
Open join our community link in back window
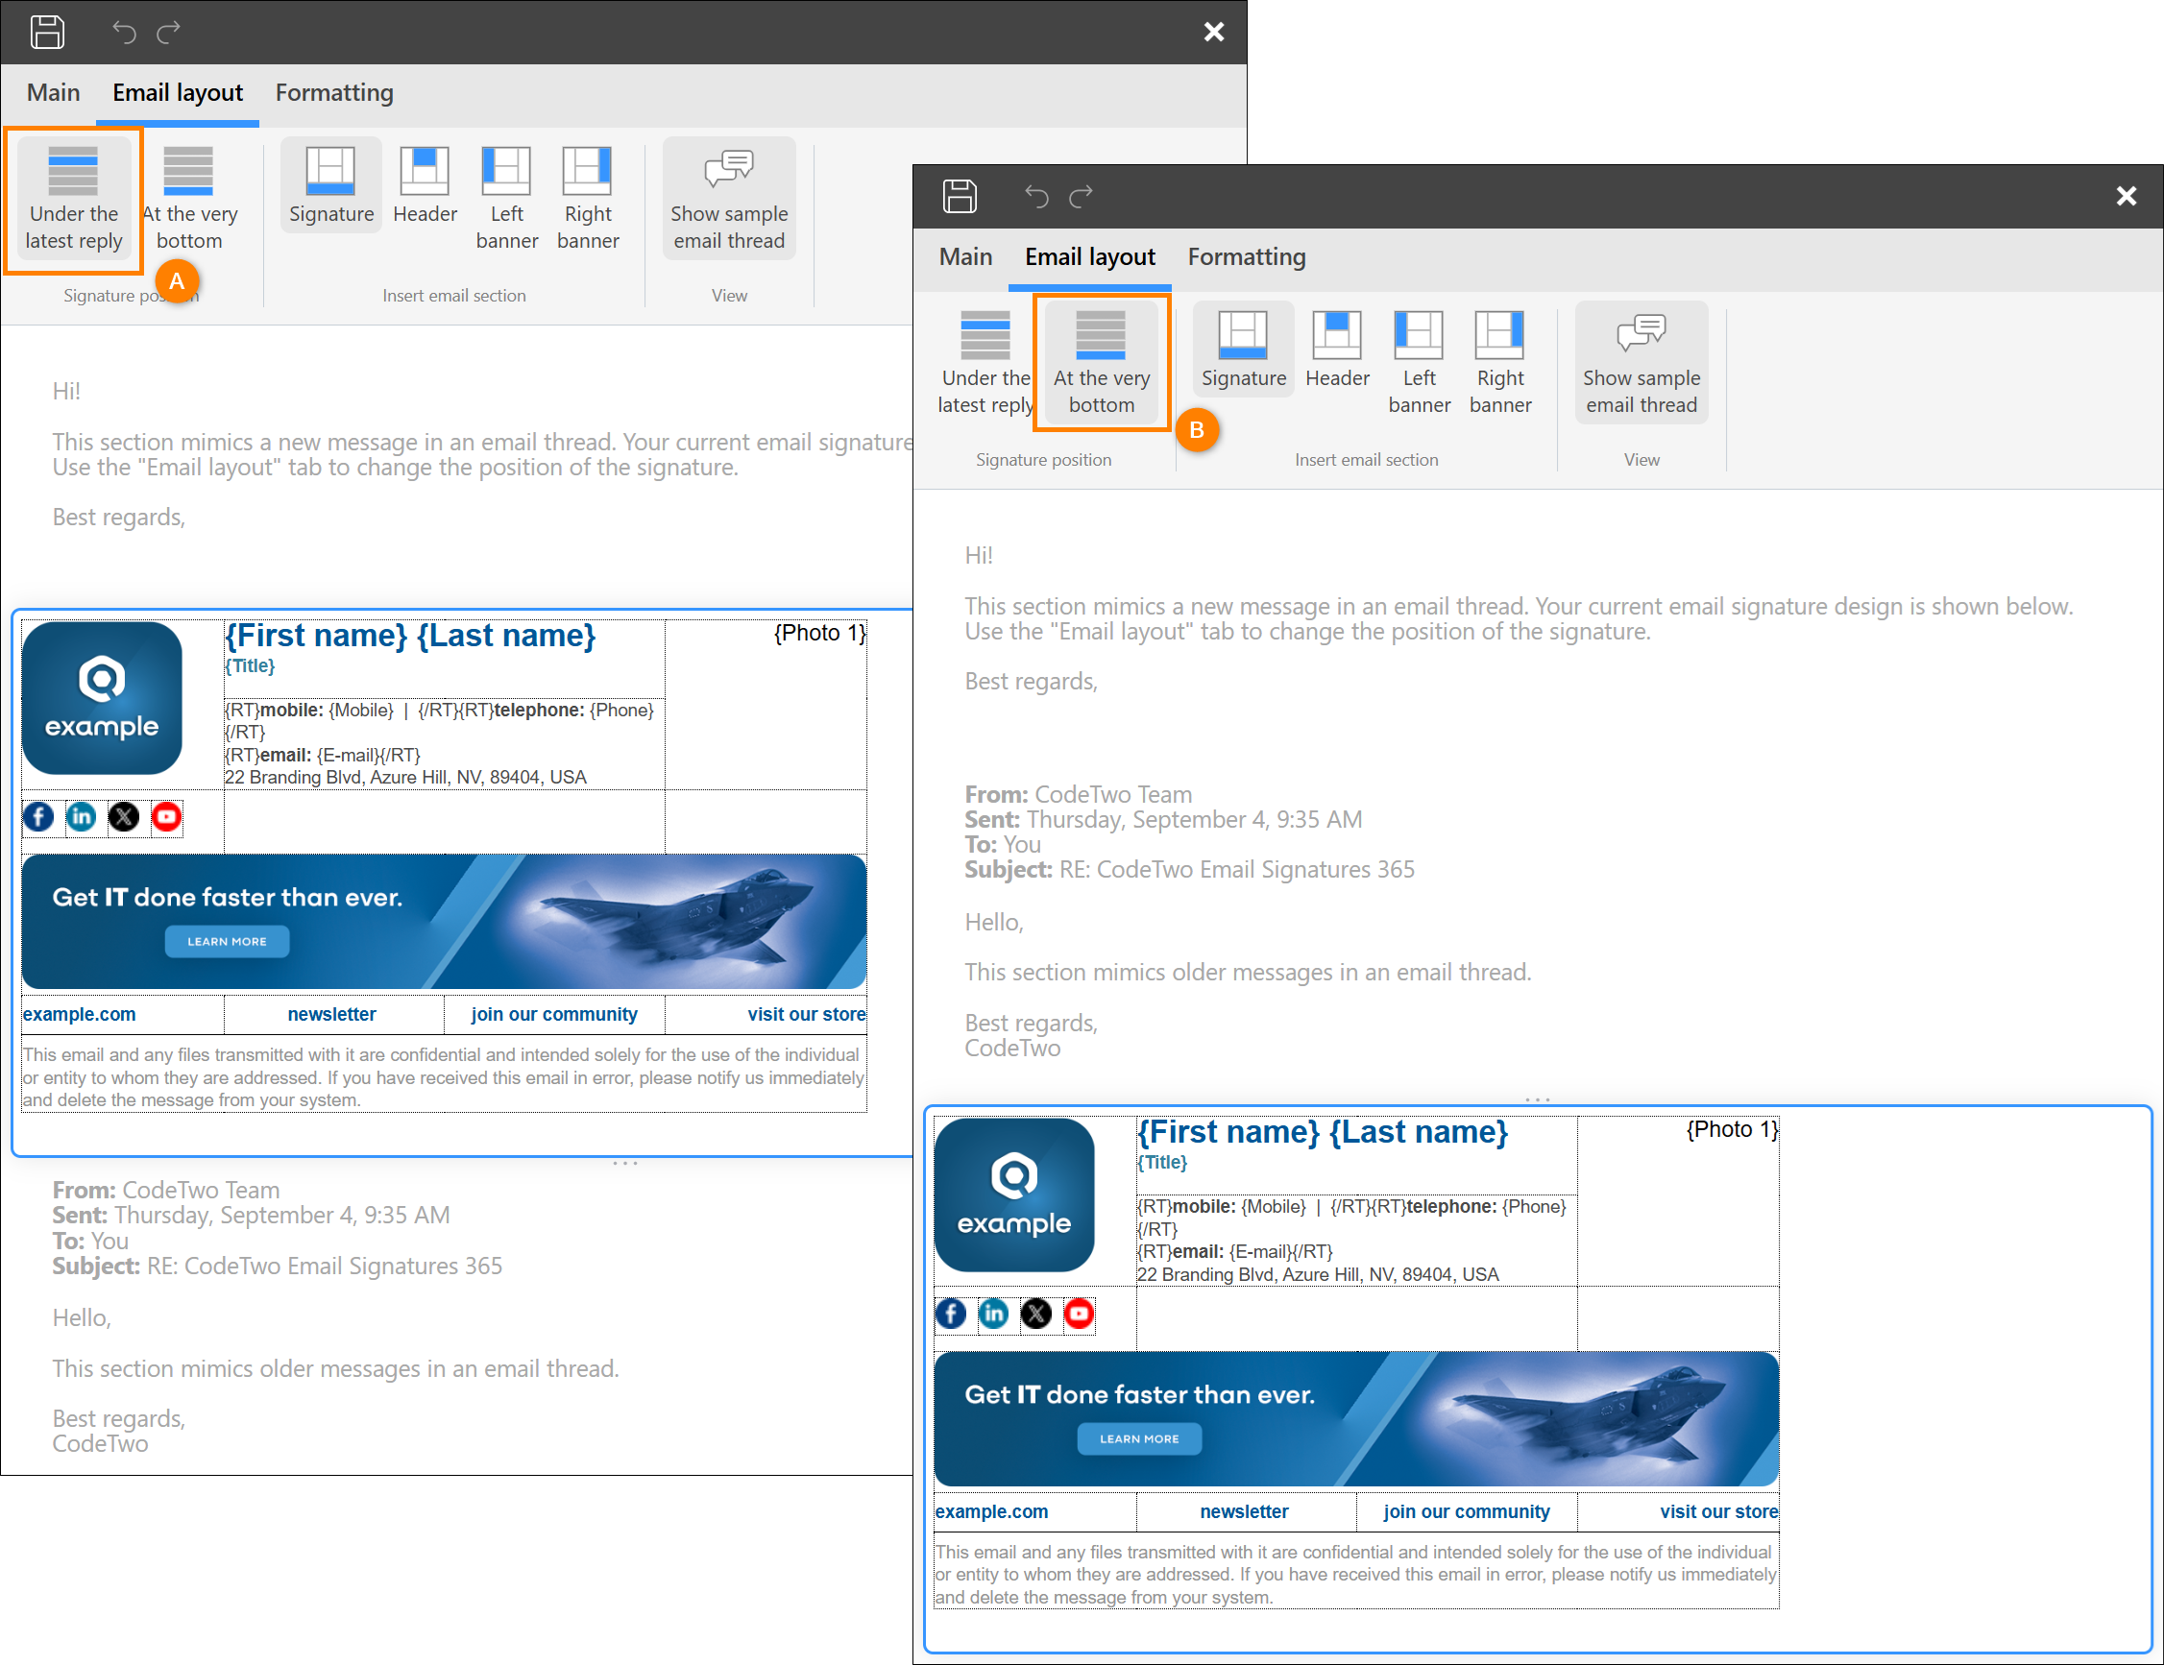point(554,1014)
